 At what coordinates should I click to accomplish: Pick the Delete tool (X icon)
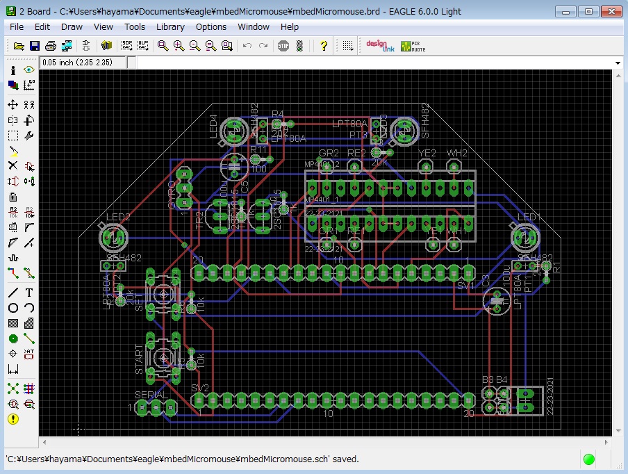[x=13, y=165]
